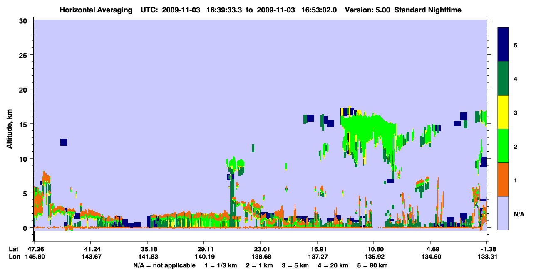The image size is (541, 277).
Task: Click the dark blue colorbar segment labeled 5
Action: [x=503, y=45]
